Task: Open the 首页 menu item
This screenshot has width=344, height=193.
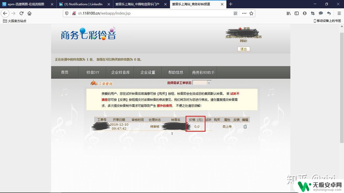Action: tap(65, 72)
